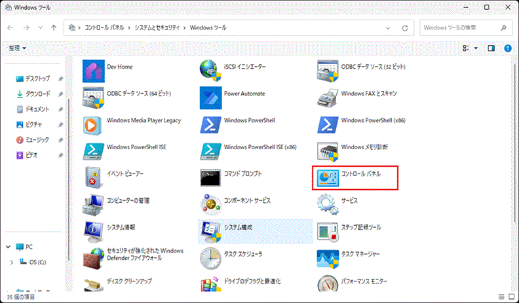
Task: Open the イベント ビューアー icon
Action: click(93, 178)
